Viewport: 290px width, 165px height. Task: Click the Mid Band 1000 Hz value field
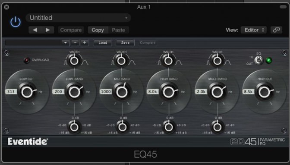coord(106,92)
